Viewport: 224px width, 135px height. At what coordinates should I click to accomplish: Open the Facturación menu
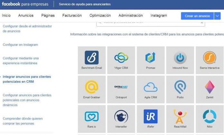(x=72, y=15)
